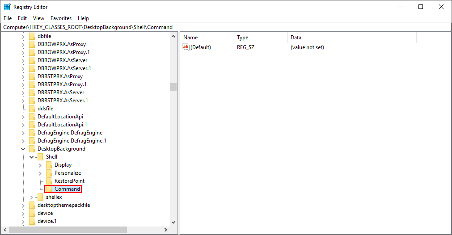This screenshot has width=452, height=235.
Task: Expand the Display key
Action: pyautogui.click(x=40, y=165)
